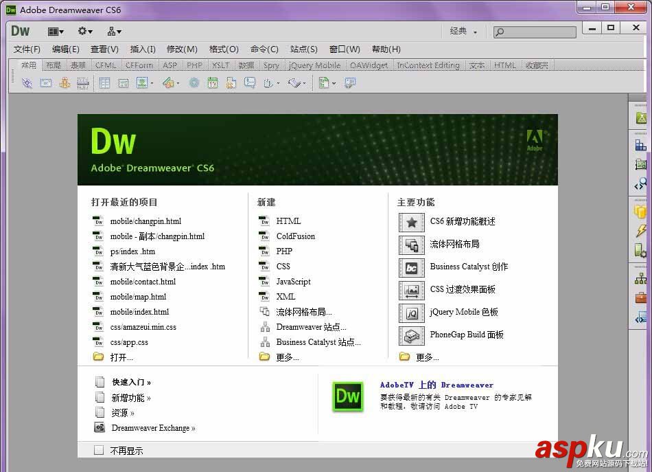Screen dimensions: 652x472
Task: Open the Tag Inspector magnifier code icon
Action: click(x=641, y=183)
